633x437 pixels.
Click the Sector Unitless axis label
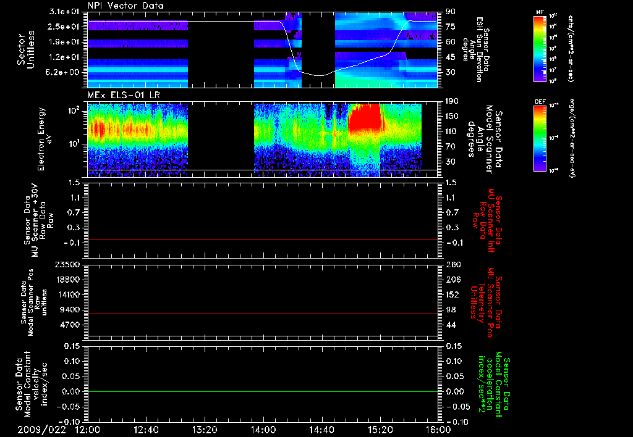click(26, 49)
